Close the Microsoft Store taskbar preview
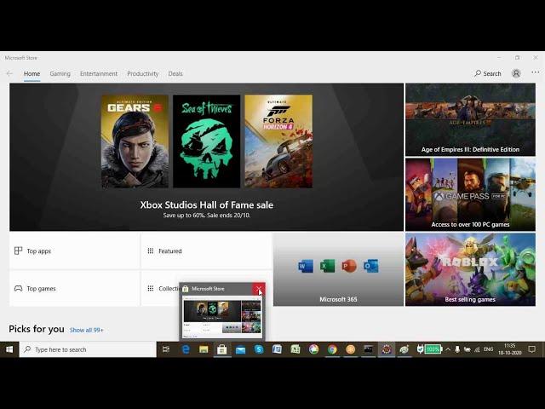545x409 pixels. pos(259,289)
